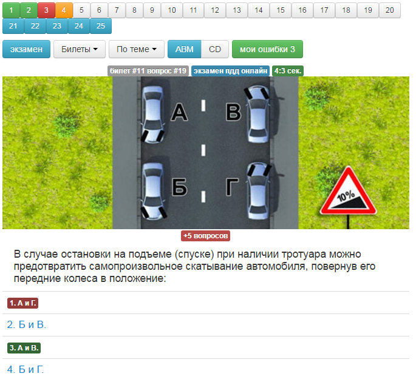
Task: Go to question number 20
Action: click(390, 10)
